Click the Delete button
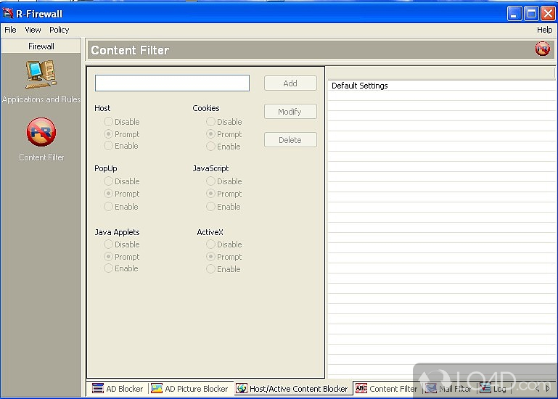558x399 pixels. (x=290, y=140)
